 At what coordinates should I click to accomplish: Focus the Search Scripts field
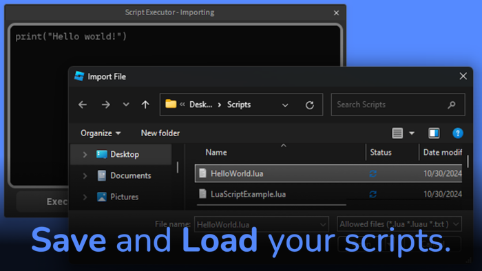pos(398,105)
